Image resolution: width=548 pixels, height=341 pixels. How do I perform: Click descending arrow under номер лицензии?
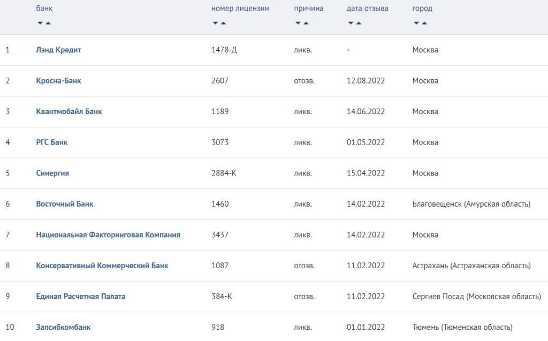[x=215, y=23]
